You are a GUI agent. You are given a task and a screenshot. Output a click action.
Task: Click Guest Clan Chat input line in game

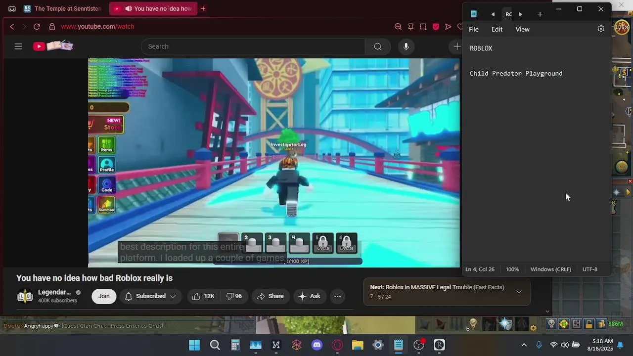point(112,326)
